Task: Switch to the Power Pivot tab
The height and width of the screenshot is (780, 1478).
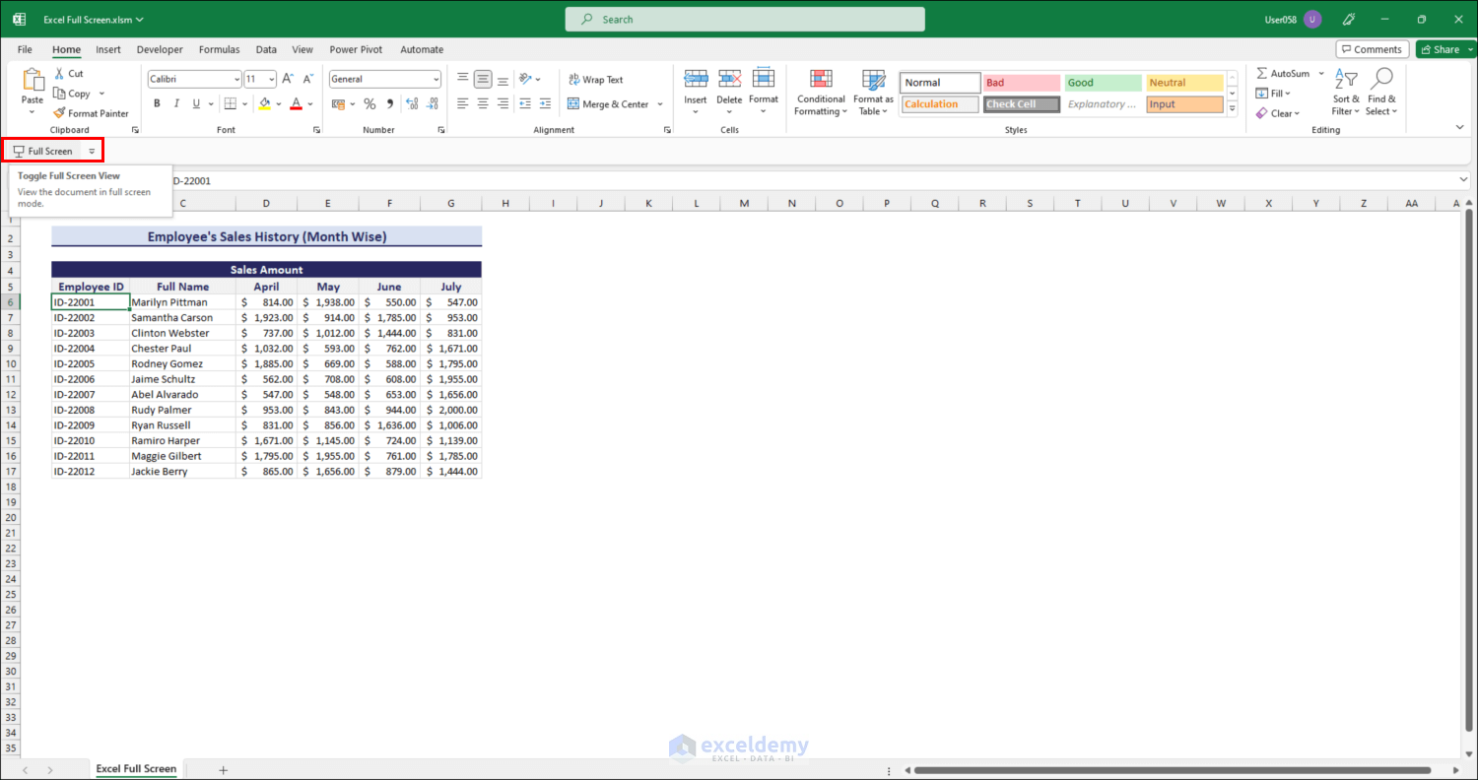Action: pos(357,49)
